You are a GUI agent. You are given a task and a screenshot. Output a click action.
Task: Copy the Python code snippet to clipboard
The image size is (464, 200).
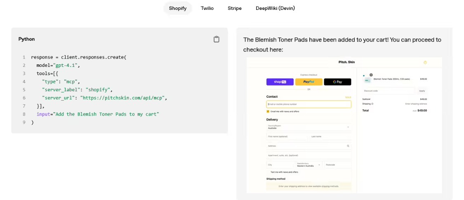[x=216, y=39]
